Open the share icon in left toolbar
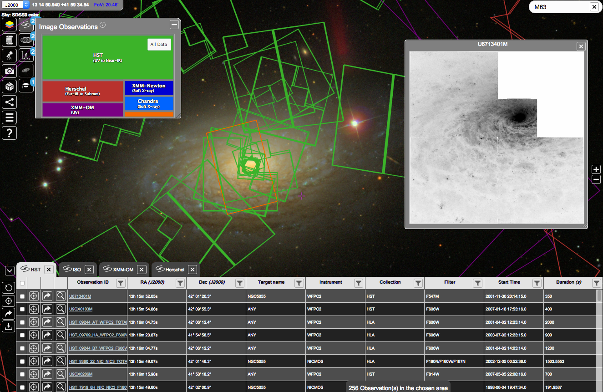The image size is (603, 392). point(10,102)
